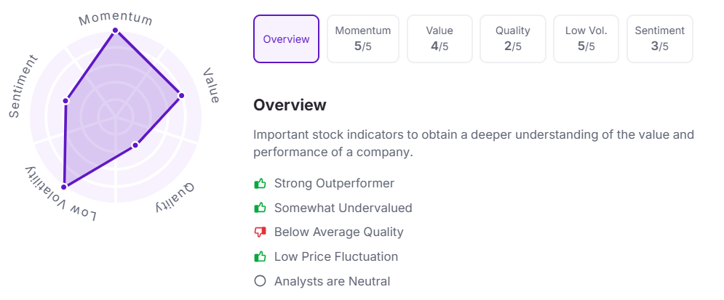Select the Overview tab
The width and height of the screenshot is (724, 300).
(286, 39)
